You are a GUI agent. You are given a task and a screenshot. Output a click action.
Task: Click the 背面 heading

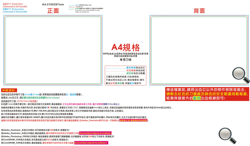click(199, 11)
